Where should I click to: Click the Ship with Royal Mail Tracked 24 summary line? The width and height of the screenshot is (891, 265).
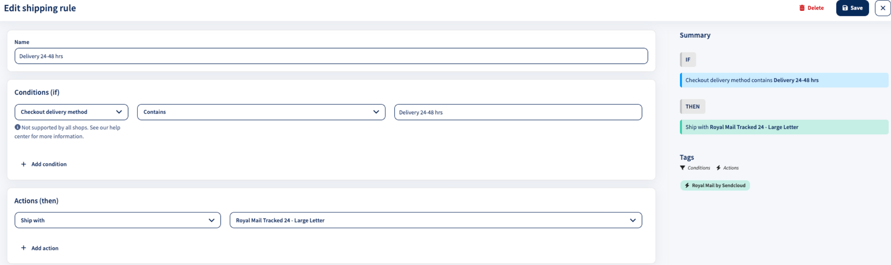coord(784,127)
